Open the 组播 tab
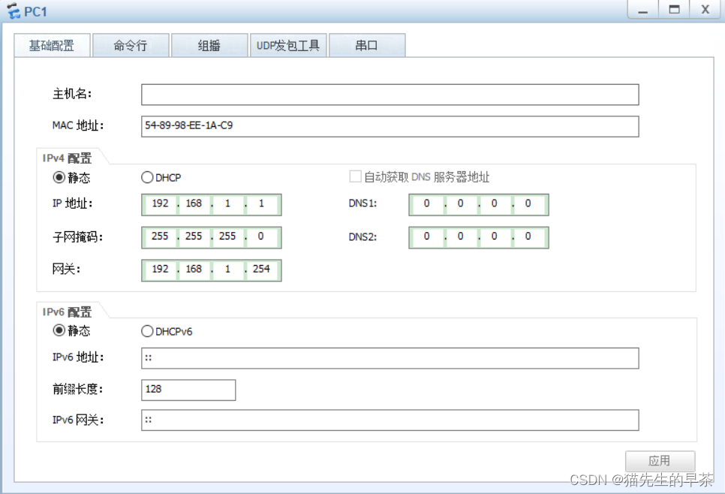Screen dimensions: 725x494 (x=209, y=45)
